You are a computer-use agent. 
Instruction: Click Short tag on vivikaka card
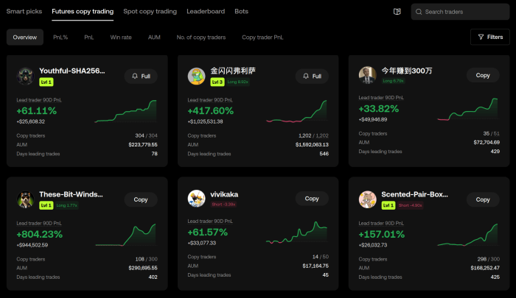click(x=223, y=205)
